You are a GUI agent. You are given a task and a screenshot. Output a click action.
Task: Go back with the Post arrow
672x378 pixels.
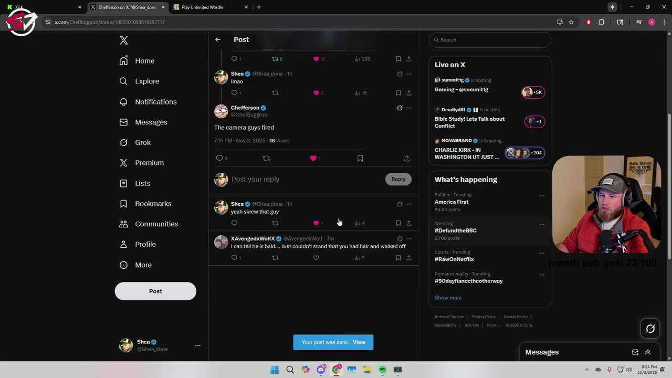(x=217, y=39)
